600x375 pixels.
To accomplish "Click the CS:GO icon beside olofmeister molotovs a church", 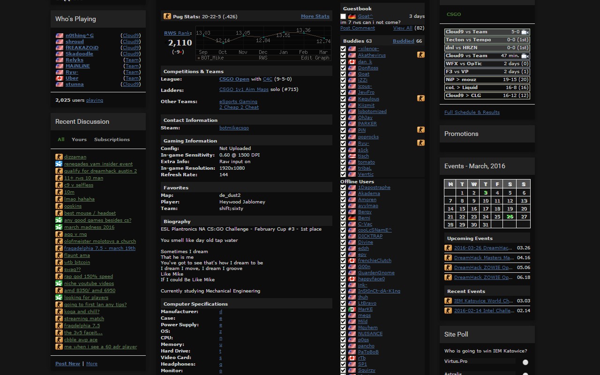I will [59, 241].
